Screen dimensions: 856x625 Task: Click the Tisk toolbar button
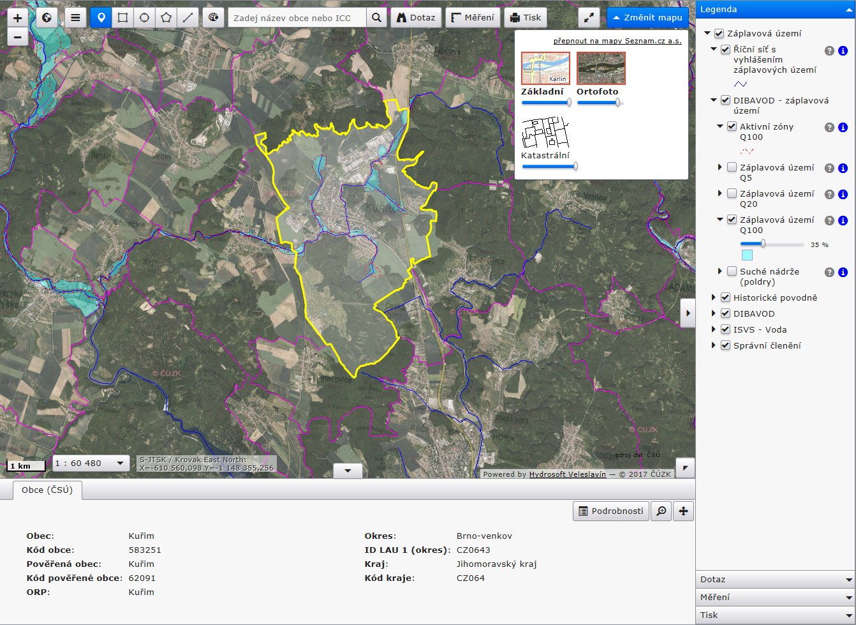click(526, 18)
